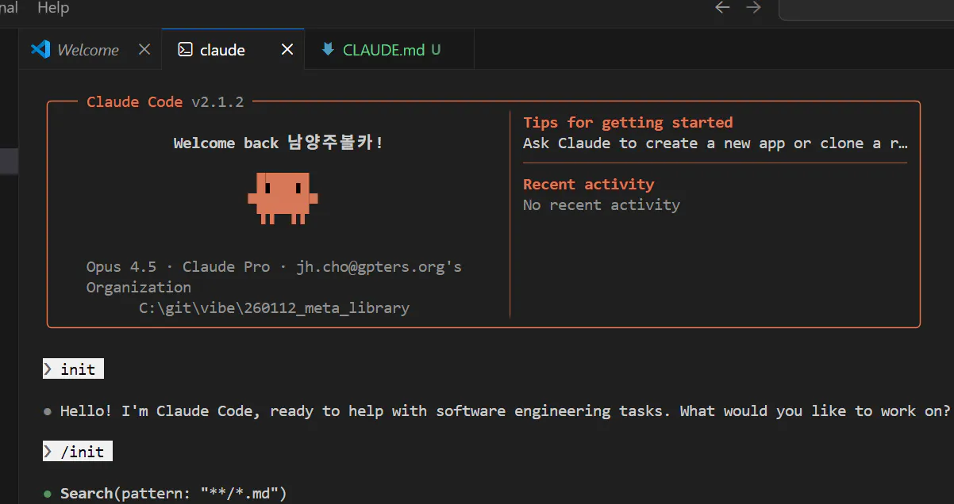The width and height of the screenshot is (954, 504).
Task: Click the "/init" command entry
Action: point(78,452)
